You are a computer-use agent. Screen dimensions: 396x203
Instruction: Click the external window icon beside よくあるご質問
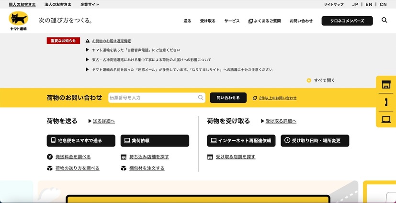(x=250, y=21)
